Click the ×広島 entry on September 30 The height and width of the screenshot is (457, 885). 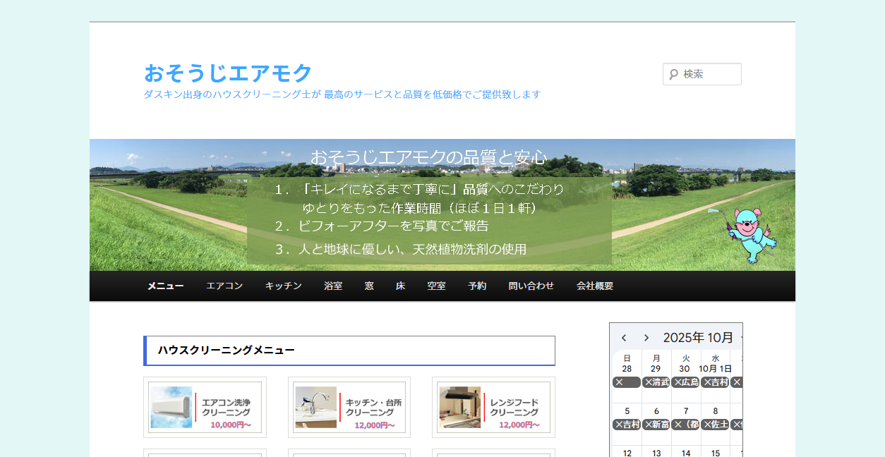click(x=685, y=382)
